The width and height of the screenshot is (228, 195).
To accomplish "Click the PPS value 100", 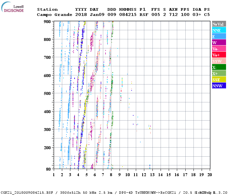I will point(185,15).
